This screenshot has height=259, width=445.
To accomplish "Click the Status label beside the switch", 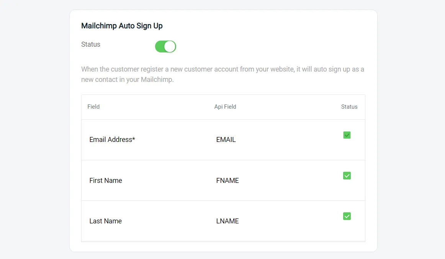I will point(91,44).
